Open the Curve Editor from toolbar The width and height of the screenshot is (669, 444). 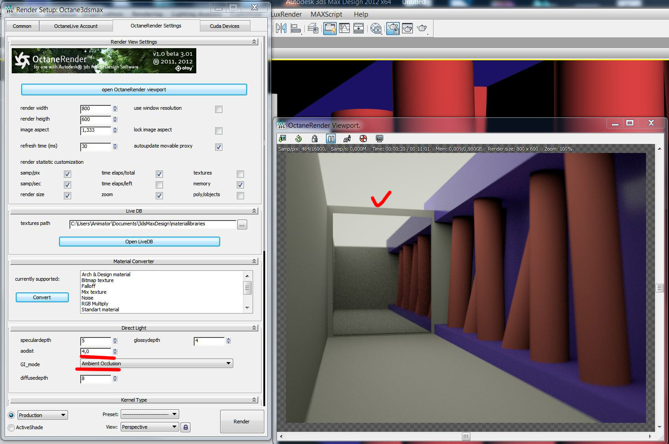click(344, 29)
